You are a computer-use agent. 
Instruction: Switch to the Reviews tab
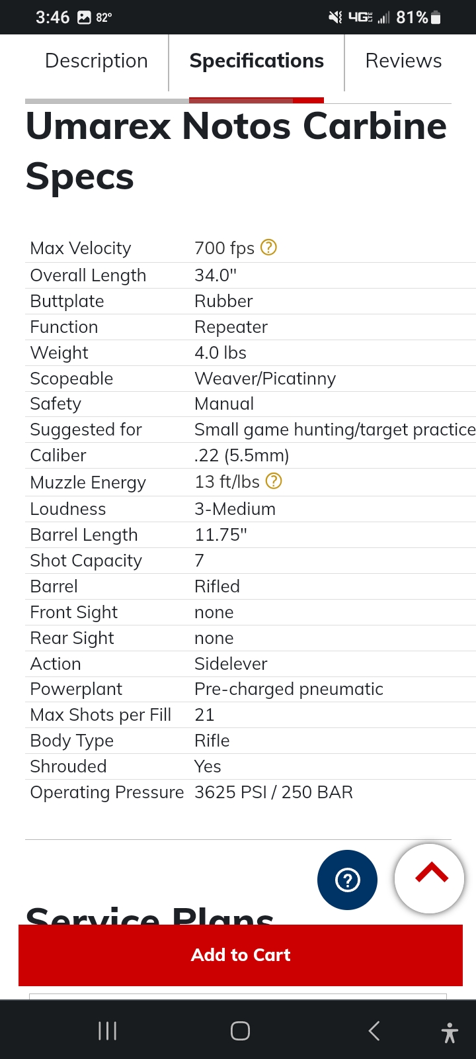[403, 61]
